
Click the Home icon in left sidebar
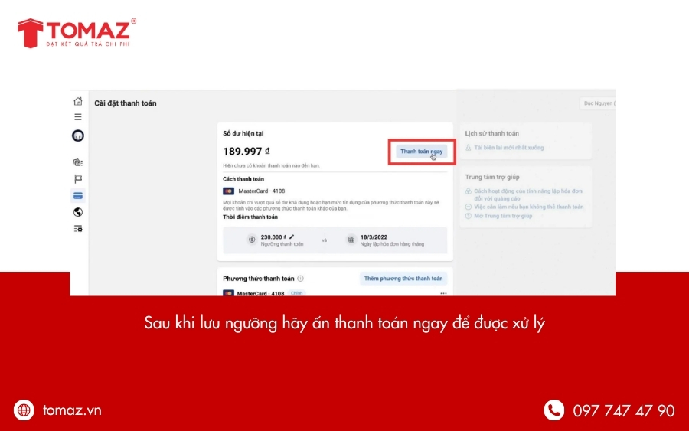tap(77, 101)
